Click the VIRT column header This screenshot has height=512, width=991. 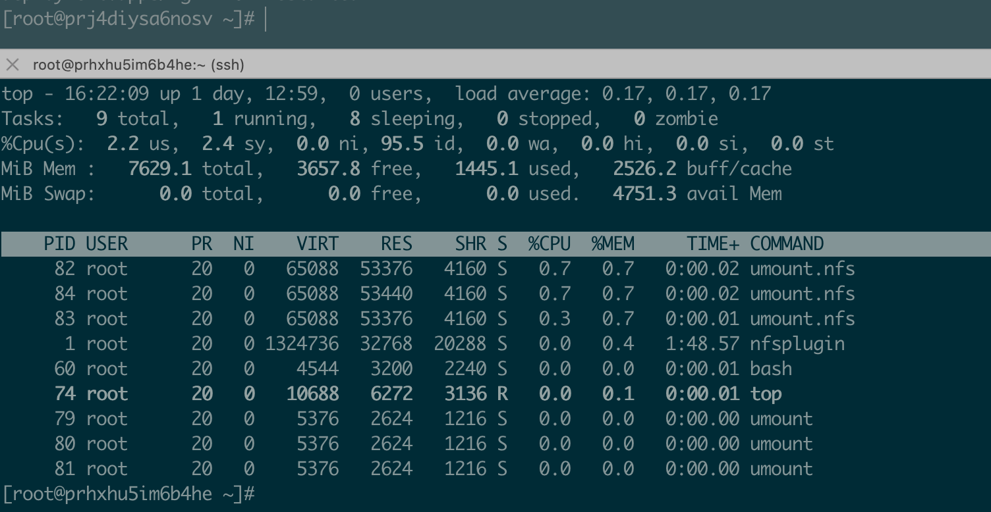317,243
